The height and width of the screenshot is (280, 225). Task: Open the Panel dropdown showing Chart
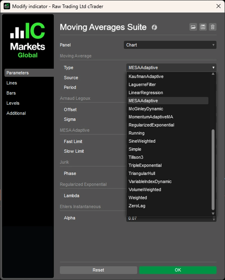click(170, 45)
